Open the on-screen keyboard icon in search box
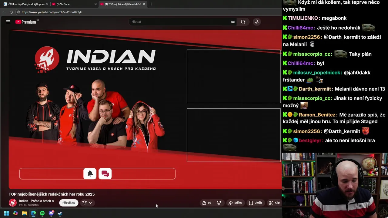 pyautogui.click(x=232, y=22)
